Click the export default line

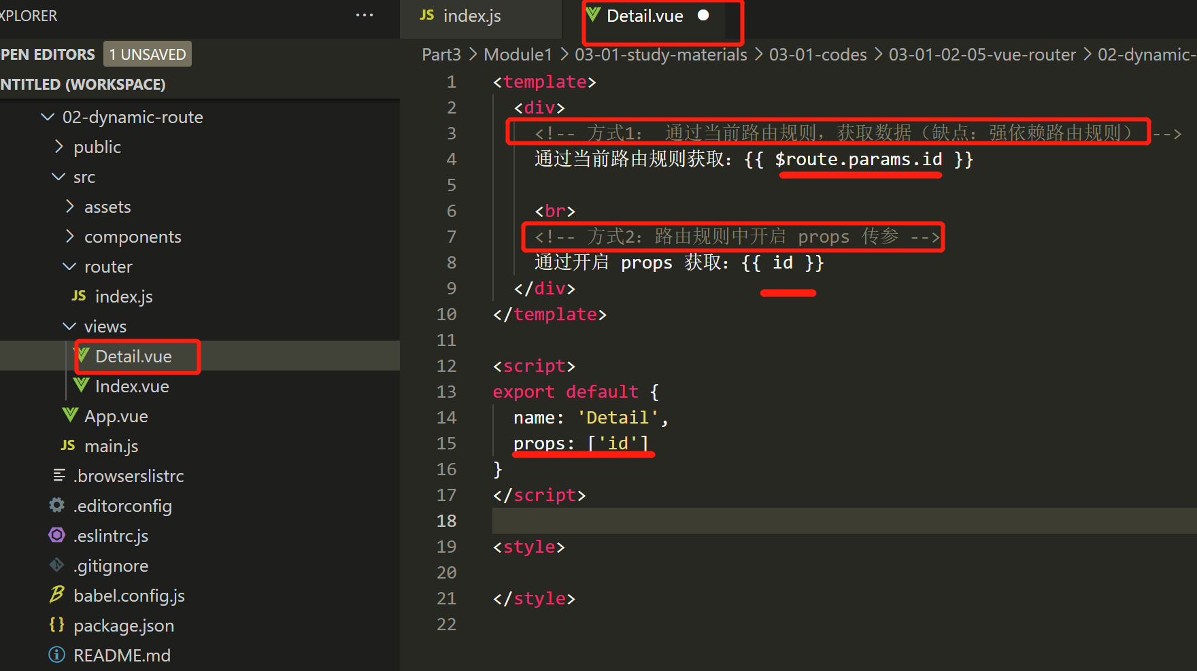point(576,392)
